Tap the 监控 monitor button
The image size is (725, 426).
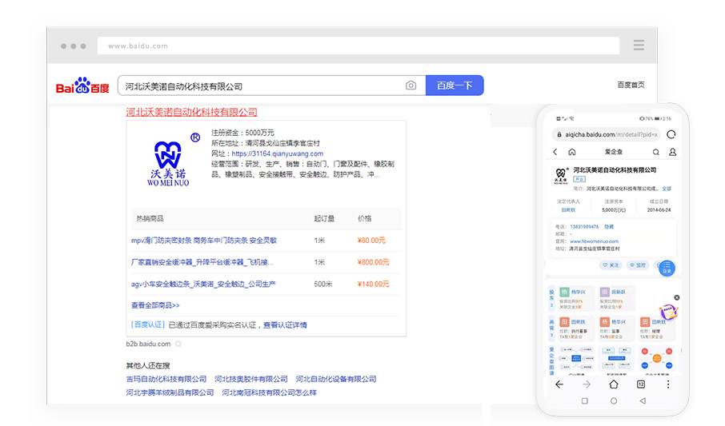638,265
